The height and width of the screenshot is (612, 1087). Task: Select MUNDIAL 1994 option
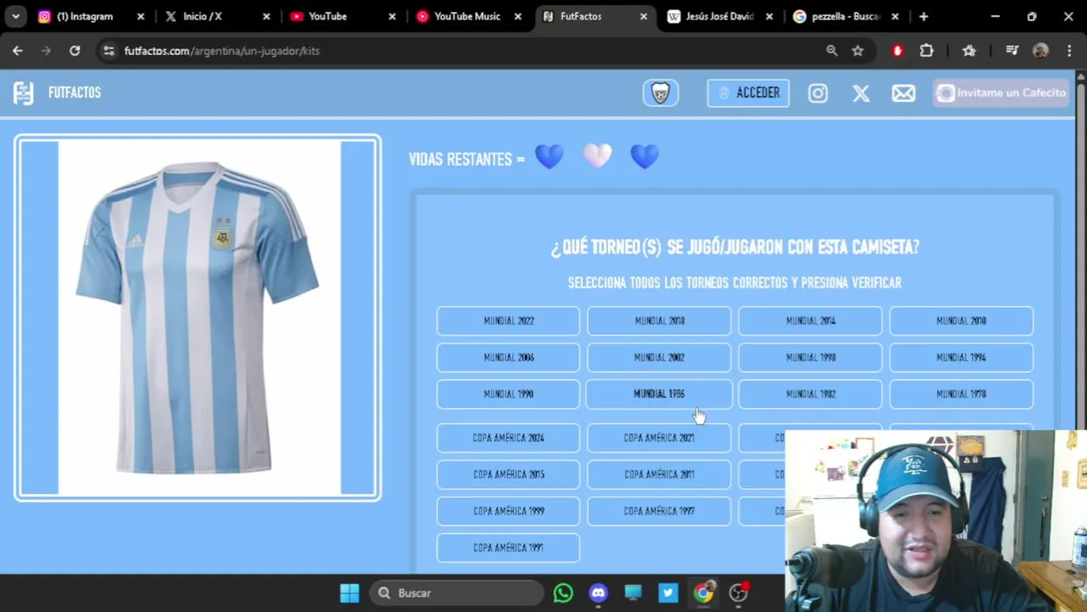tap(961, 358)
